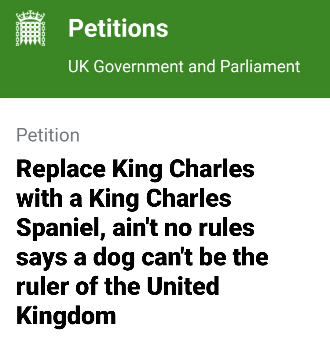
Task: Click the Parliament portcullis logo icon
Action: tap(31, 29)
